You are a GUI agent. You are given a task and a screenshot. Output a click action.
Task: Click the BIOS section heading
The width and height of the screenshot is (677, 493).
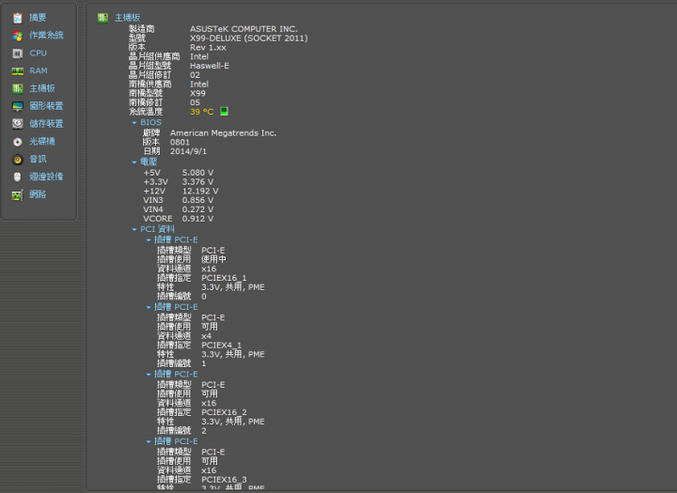tap(150, 122)
